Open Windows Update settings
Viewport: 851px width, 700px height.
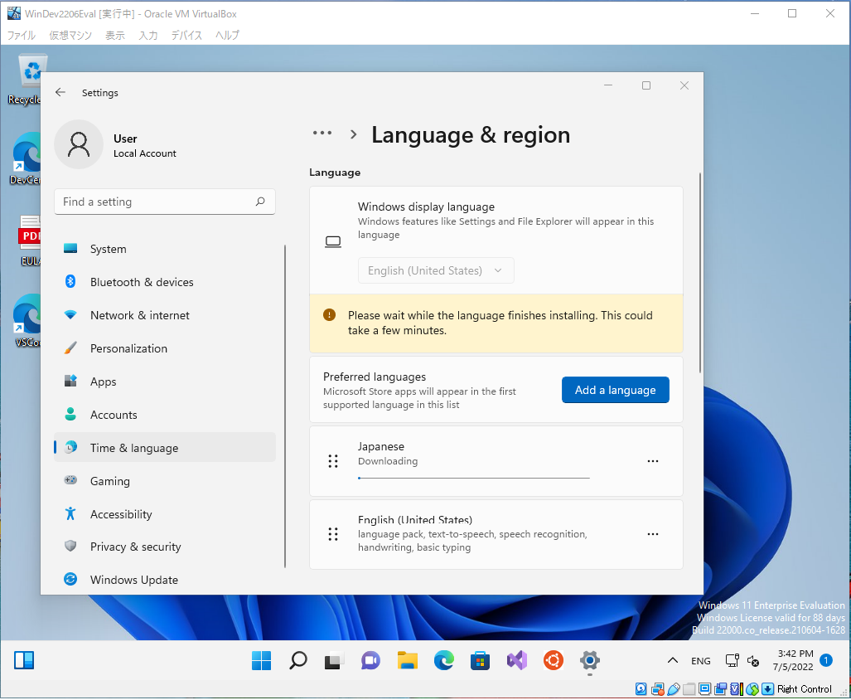[x=165, y=580]
